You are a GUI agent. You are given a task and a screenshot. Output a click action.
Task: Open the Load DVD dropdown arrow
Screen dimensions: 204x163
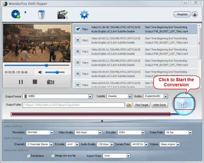tap(25, 13)
